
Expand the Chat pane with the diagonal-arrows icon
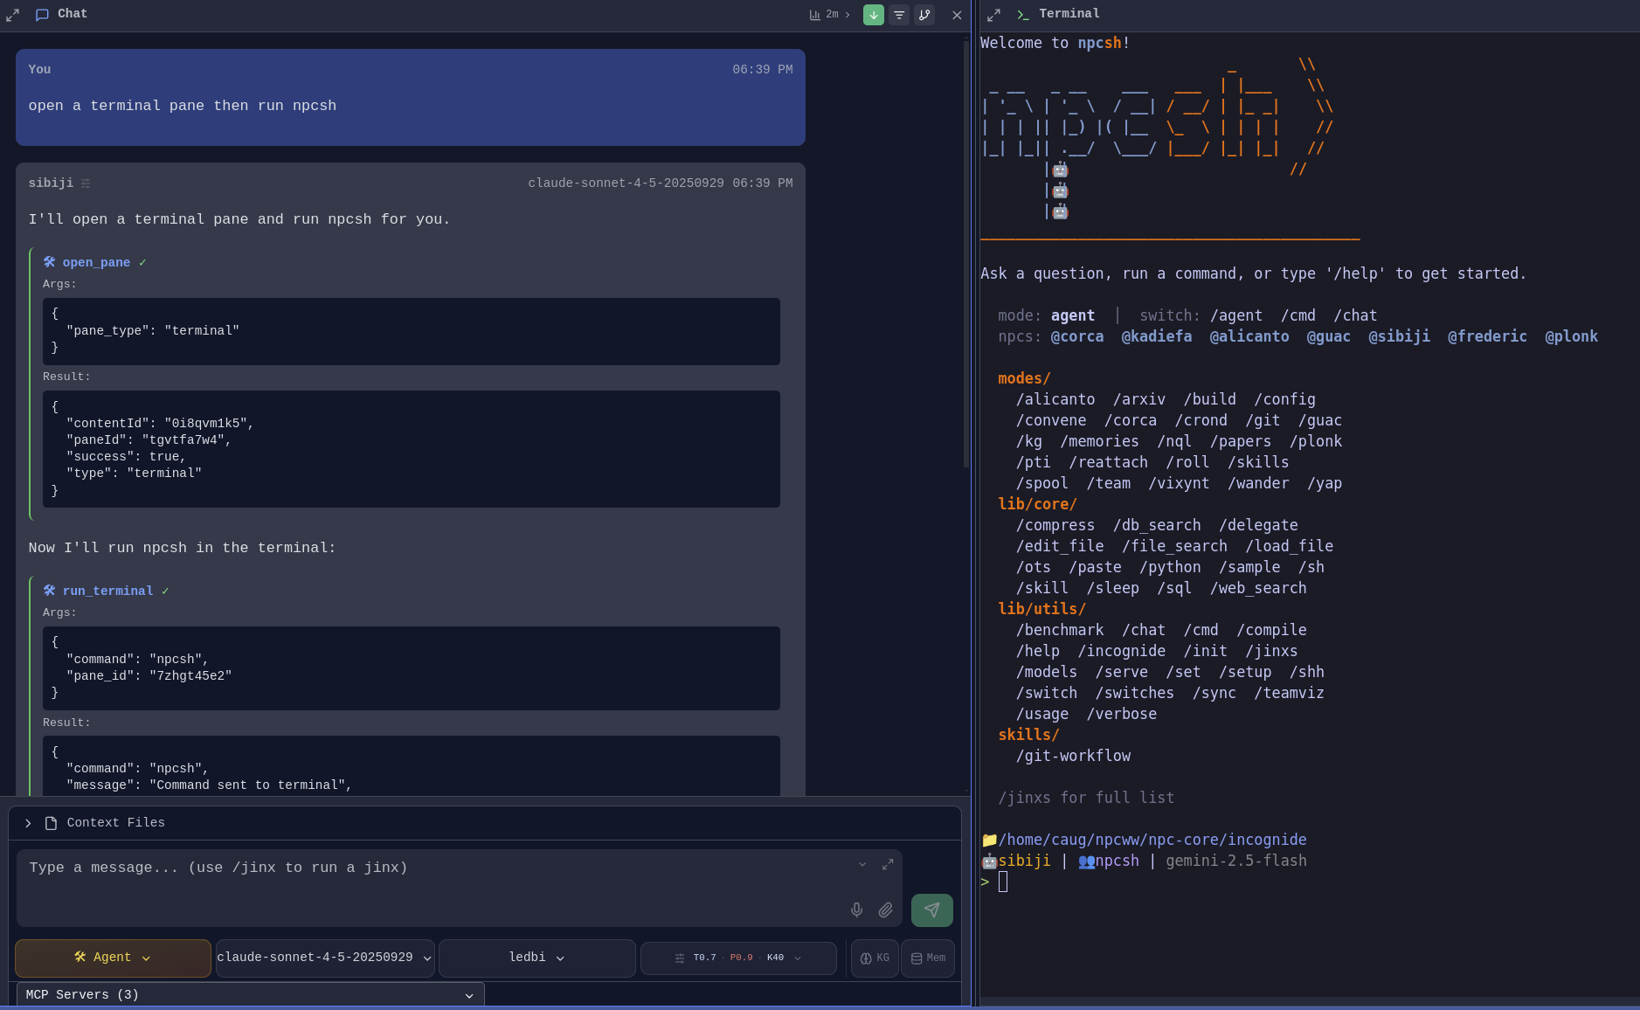[x=12, y=15]
